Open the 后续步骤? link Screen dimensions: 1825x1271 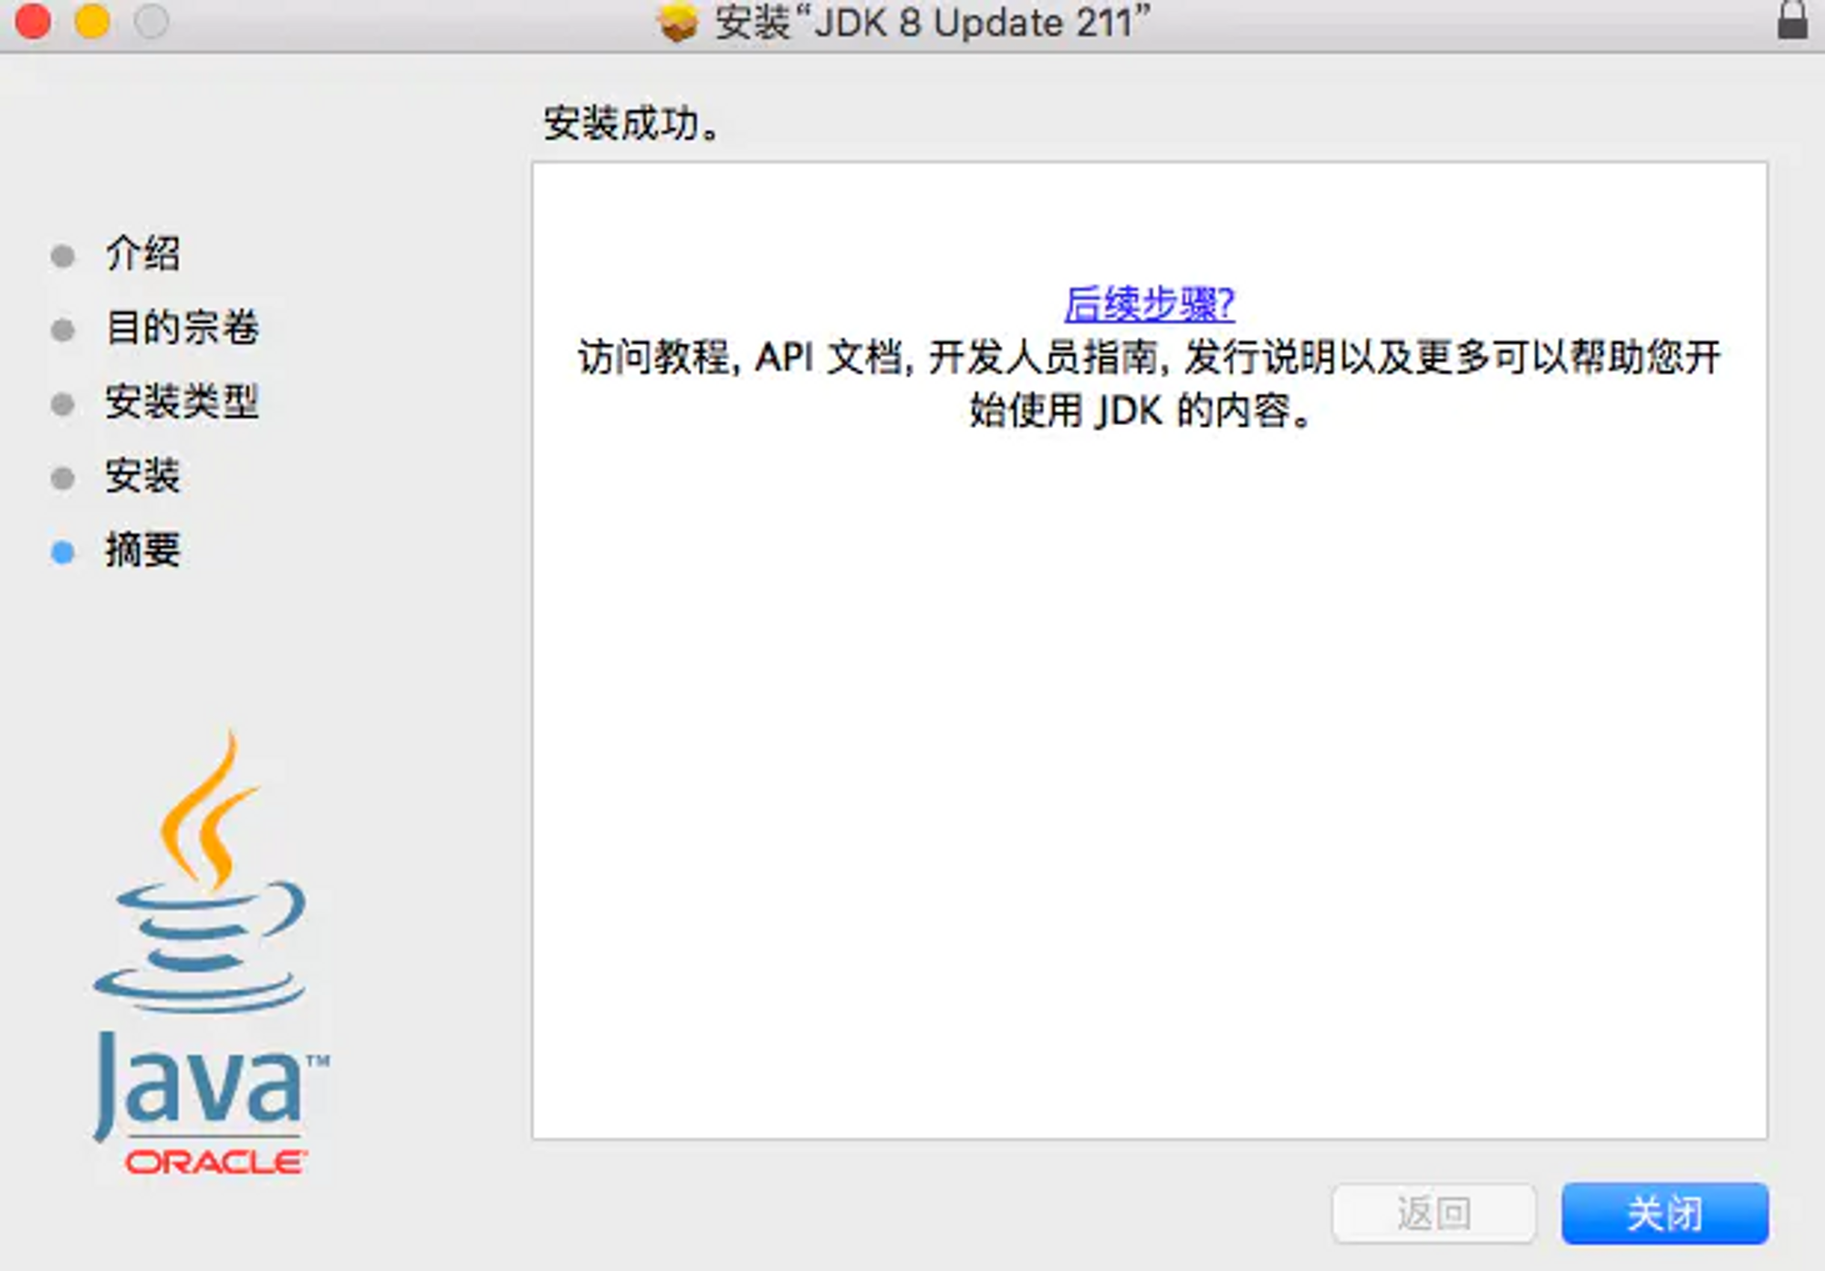tap(1150, 304)
